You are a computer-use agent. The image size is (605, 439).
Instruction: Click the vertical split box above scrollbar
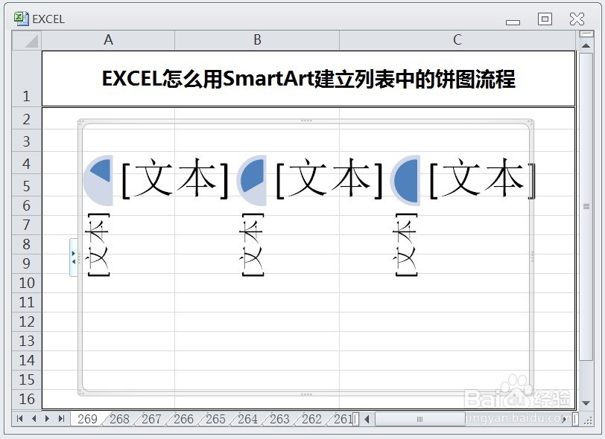click(586, 34)
